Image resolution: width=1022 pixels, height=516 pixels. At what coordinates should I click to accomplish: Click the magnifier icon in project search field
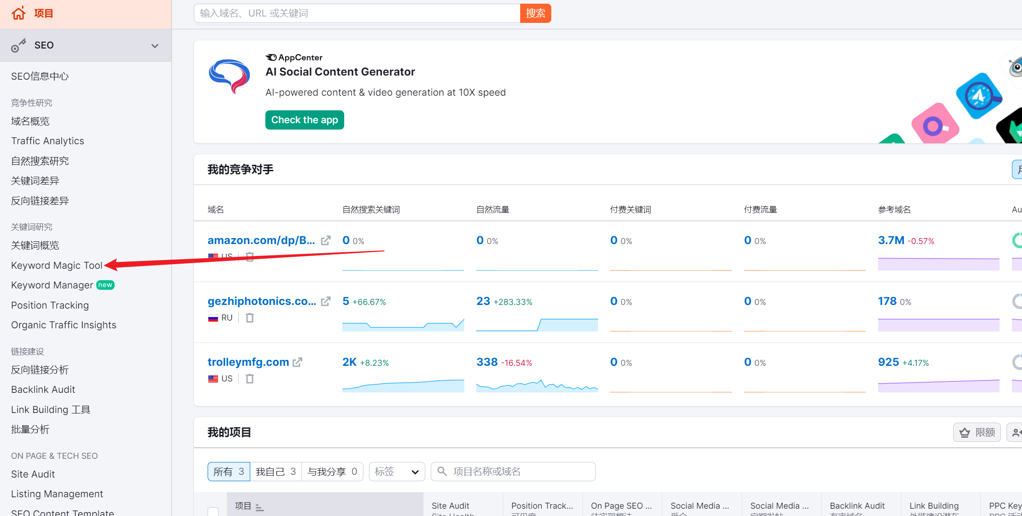[x=442, y=472]
